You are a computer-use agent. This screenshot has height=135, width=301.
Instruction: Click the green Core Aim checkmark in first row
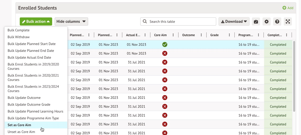165,45
